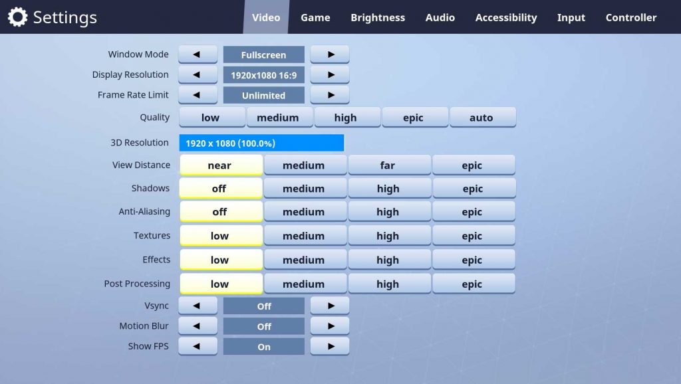
Task: Switch to the Input tab
Action: (x=571, y=17)
